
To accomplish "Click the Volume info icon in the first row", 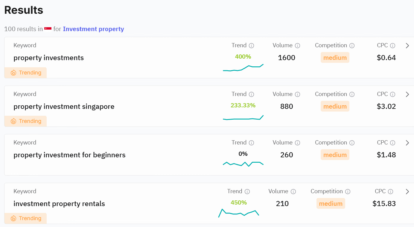I will click(298, 45).
